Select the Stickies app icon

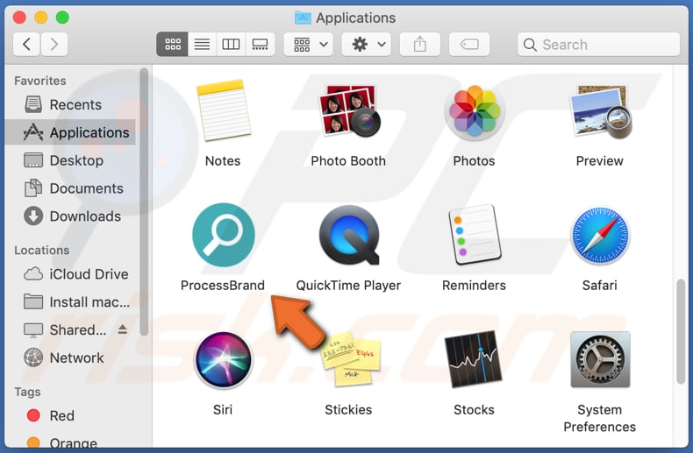tap(352, 360)
